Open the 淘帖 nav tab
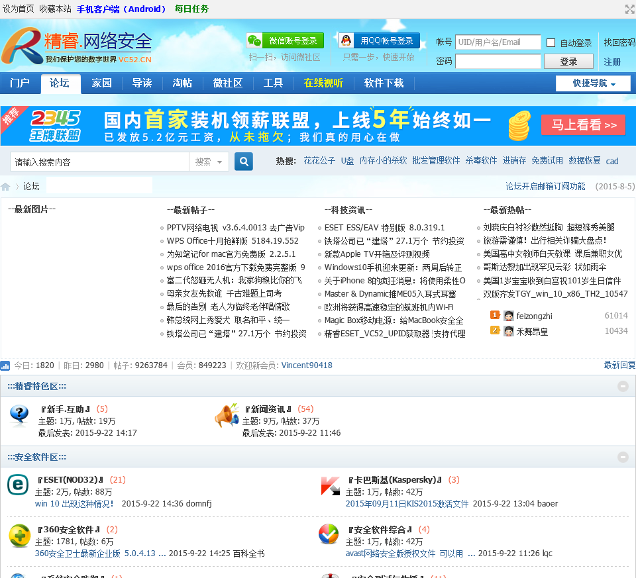 (183, 83)
